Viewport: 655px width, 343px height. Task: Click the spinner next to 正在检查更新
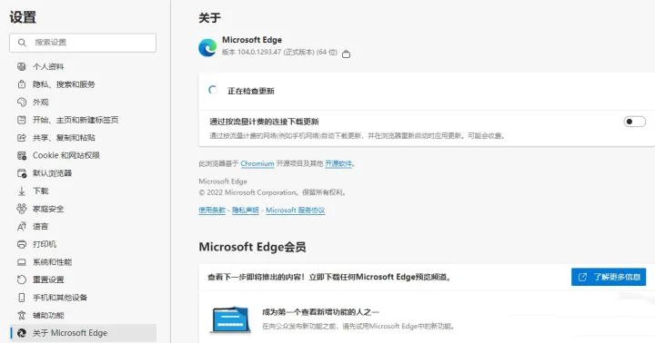tap(213, 90)
